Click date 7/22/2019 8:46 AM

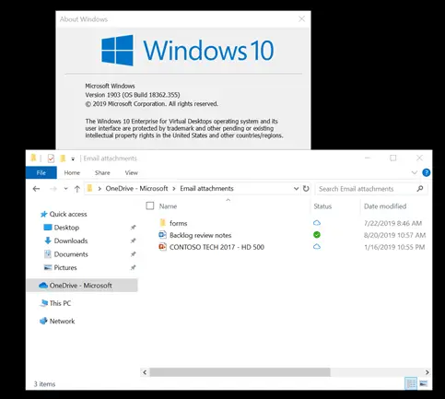392,223
